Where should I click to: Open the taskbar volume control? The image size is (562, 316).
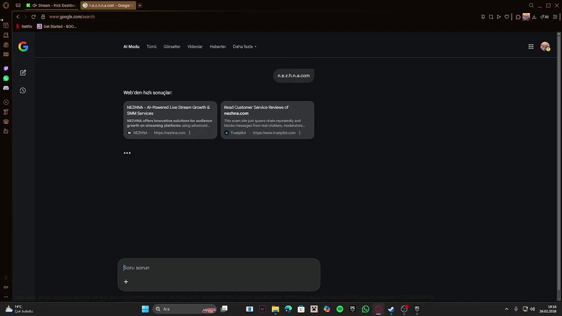pyautogui.click(x=532, y=309)
